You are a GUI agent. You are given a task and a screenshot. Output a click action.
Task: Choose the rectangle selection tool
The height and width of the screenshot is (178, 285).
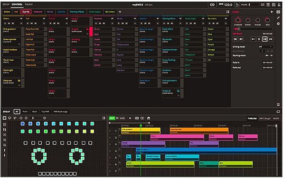(5, 118)
